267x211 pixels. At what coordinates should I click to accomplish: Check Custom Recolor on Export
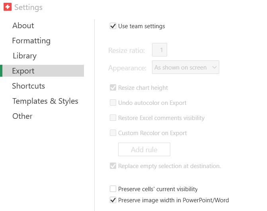(x=113, y=133)
